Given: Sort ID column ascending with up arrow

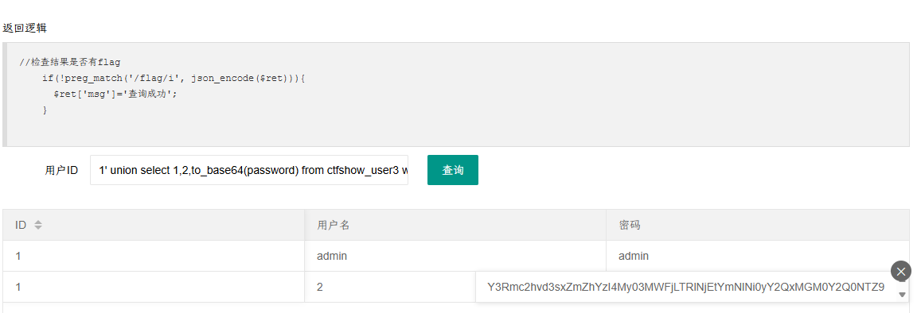Looking at the screenshot, I should coord(37,222).
